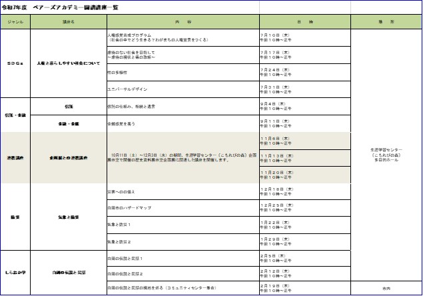Click the 1月22日(木) date cell
The image size is (423, 296).
click(x=305, y=225)
